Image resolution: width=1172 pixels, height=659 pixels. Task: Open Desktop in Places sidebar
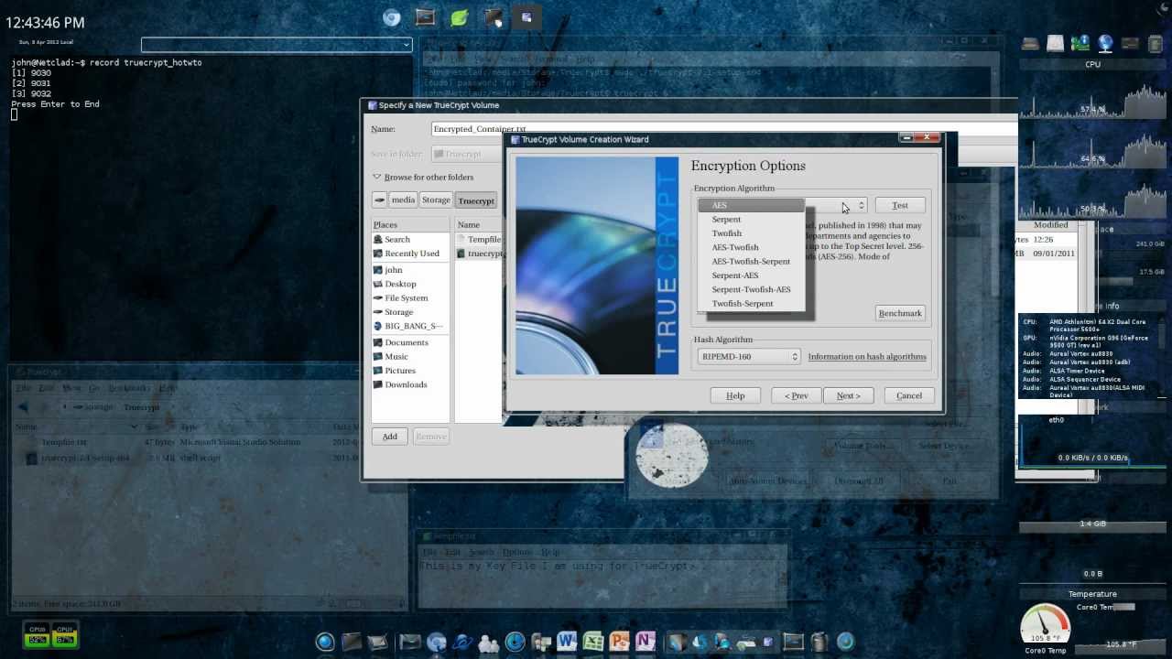pyautogui.click(x=410, y=284)
